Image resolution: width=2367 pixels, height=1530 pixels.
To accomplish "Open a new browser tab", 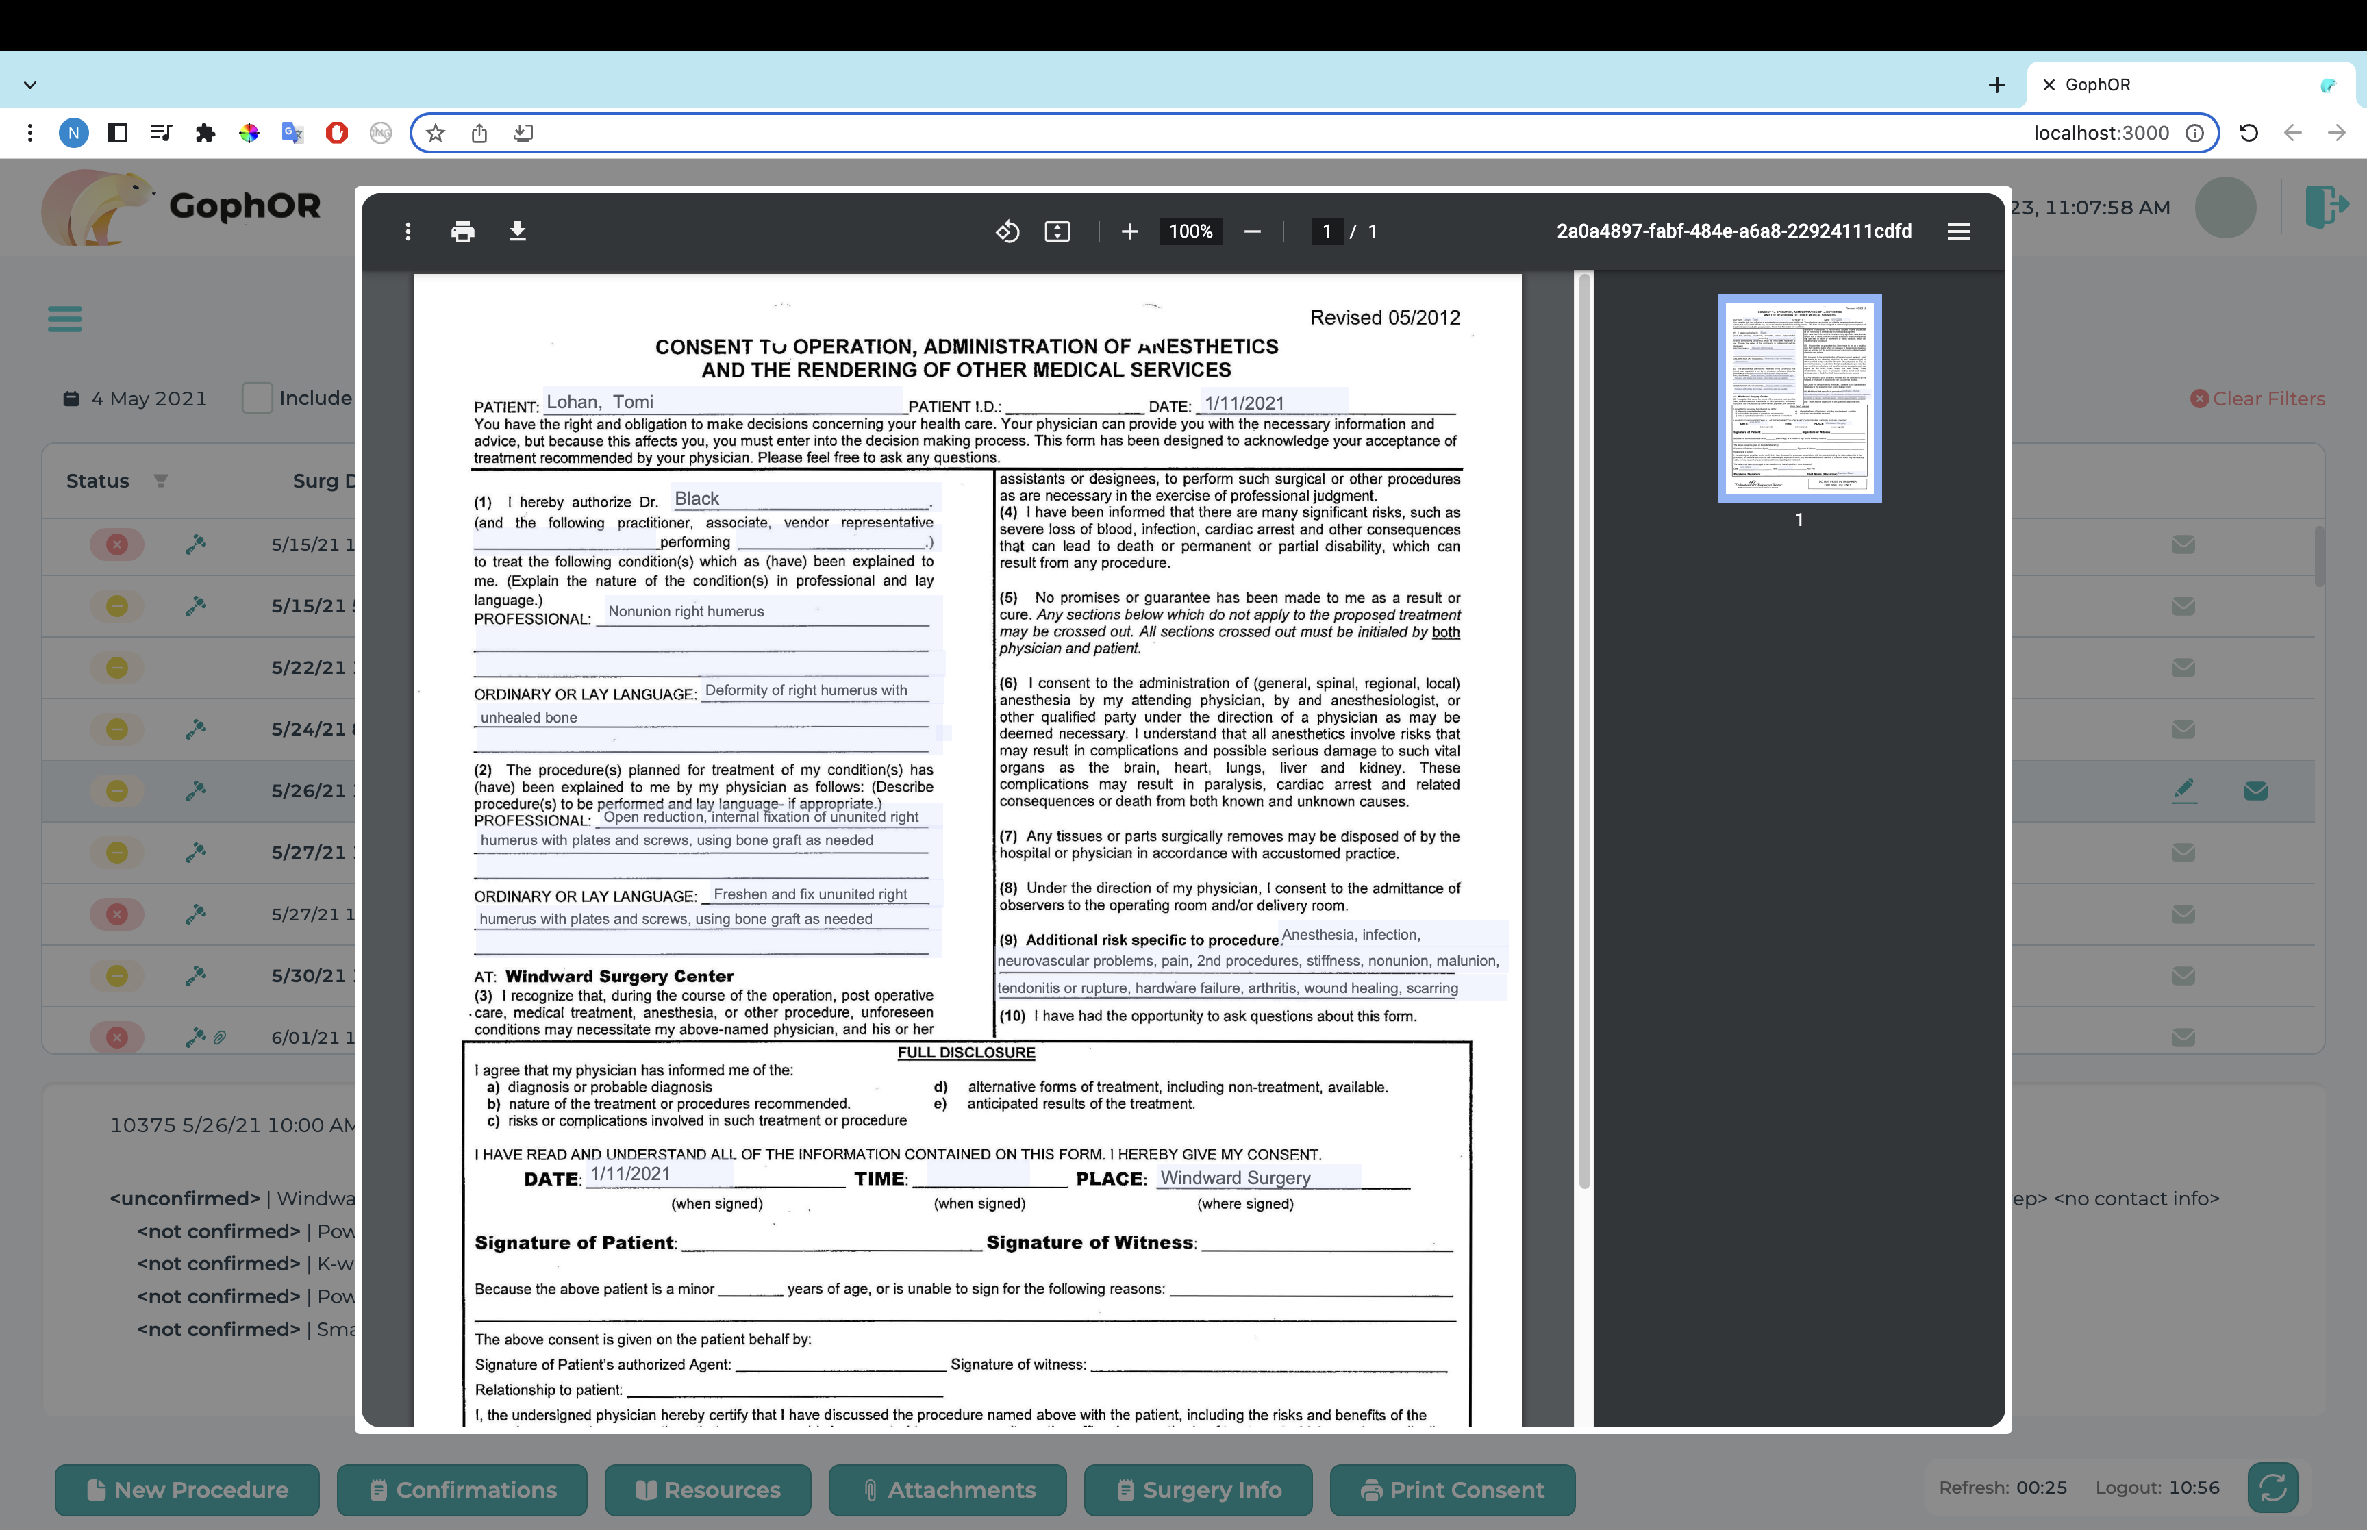I will click(1996, 86).
